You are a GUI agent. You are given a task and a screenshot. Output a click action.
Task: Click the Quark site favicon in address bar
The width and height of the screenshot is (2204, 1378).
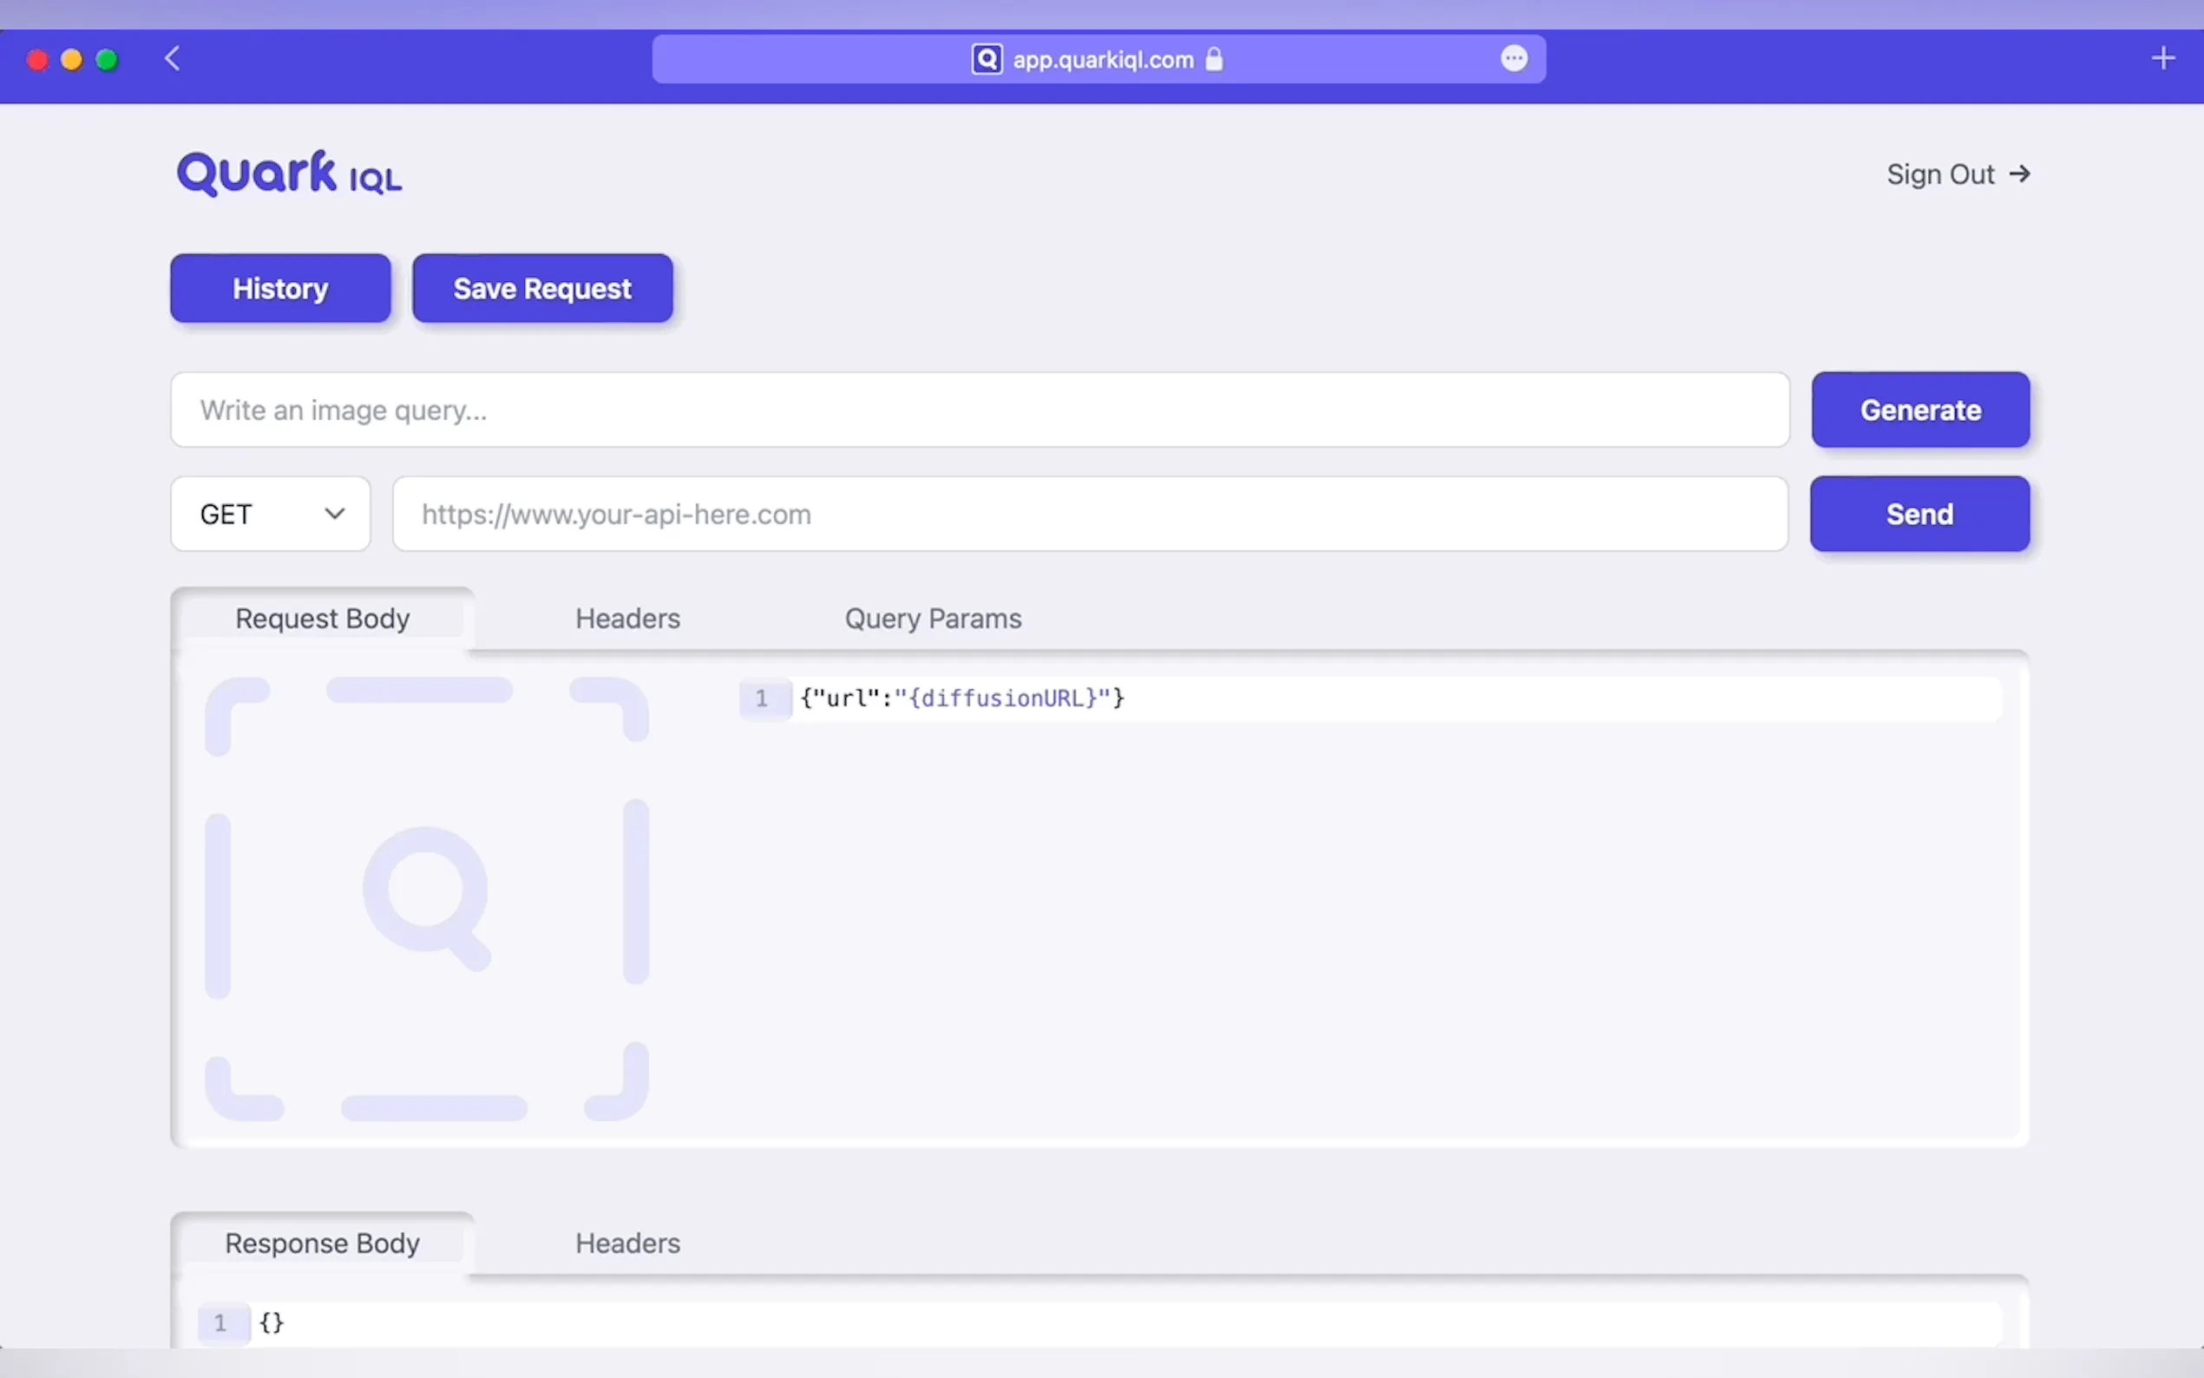click(986, 59)
